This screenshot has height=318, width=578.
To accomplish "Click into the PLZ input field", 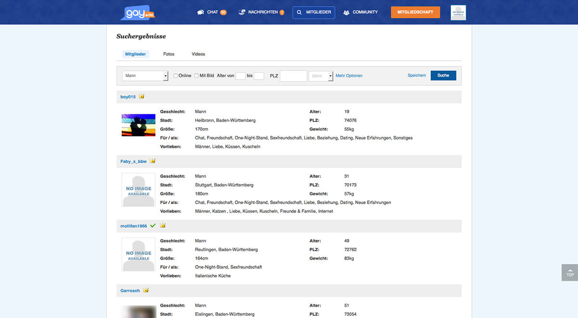I will click(x=293, y=76).
